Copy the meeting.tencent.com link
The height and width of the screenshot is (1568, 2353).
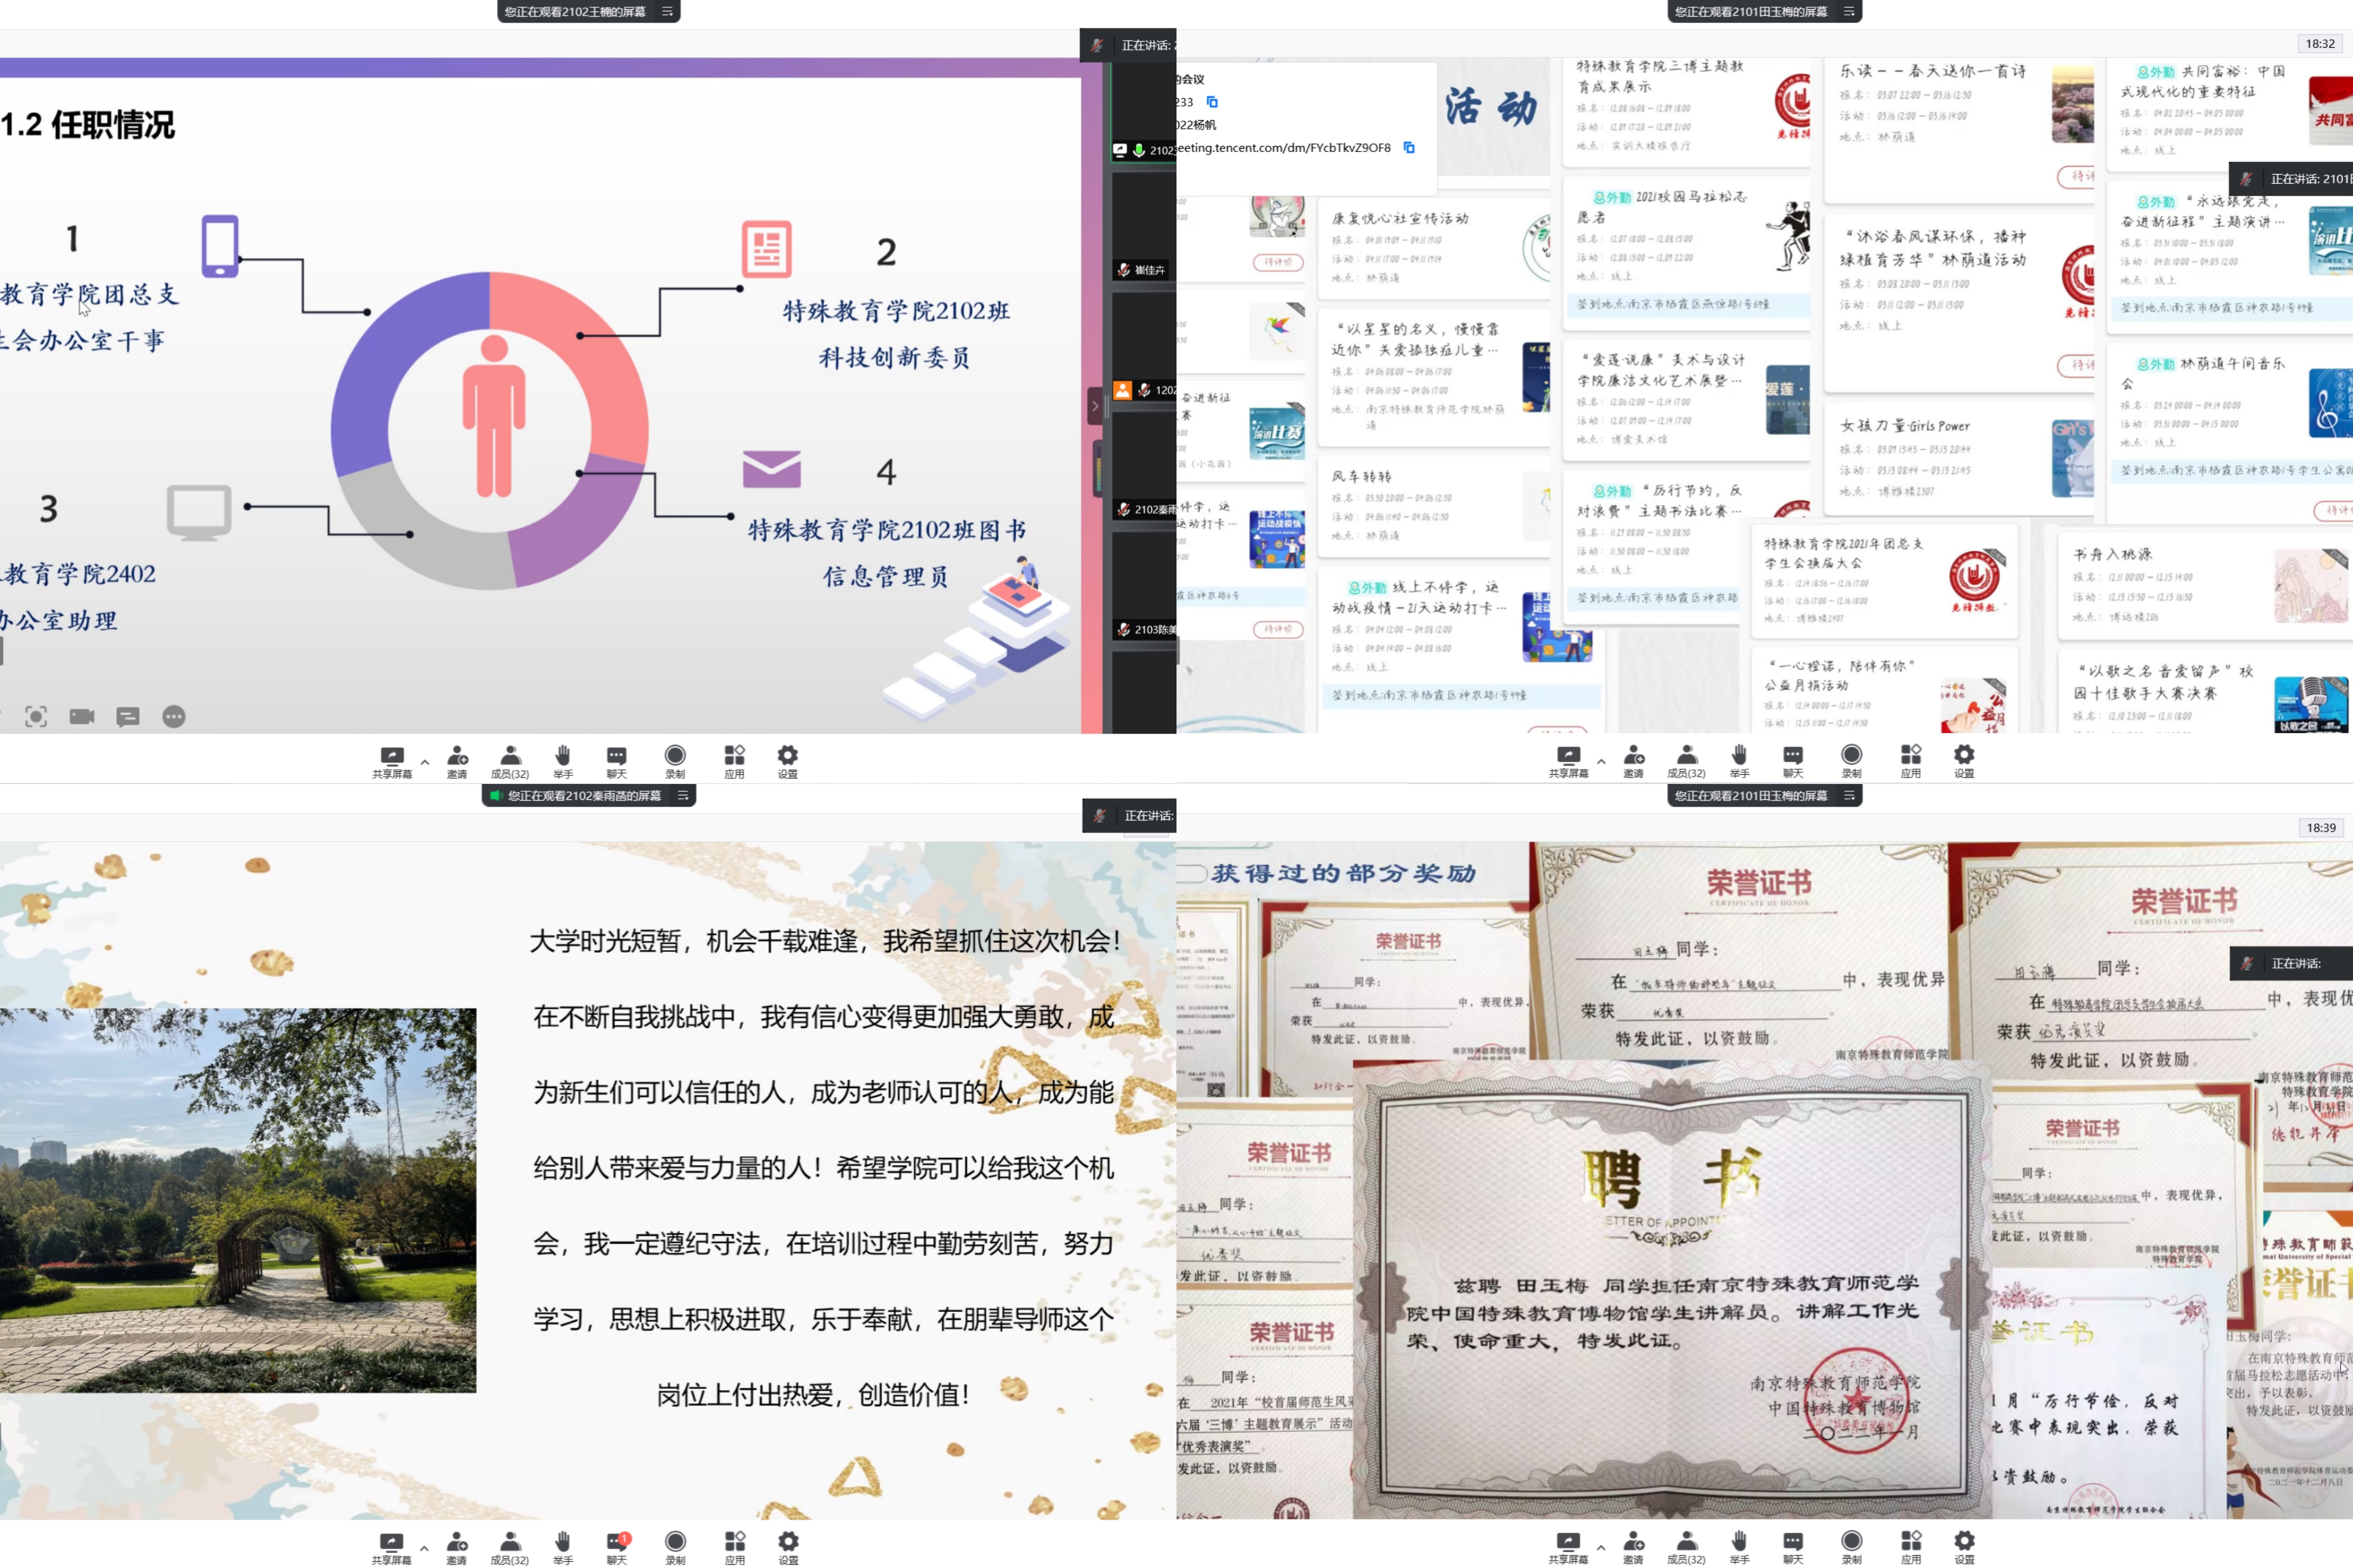tap(1409, 148)
